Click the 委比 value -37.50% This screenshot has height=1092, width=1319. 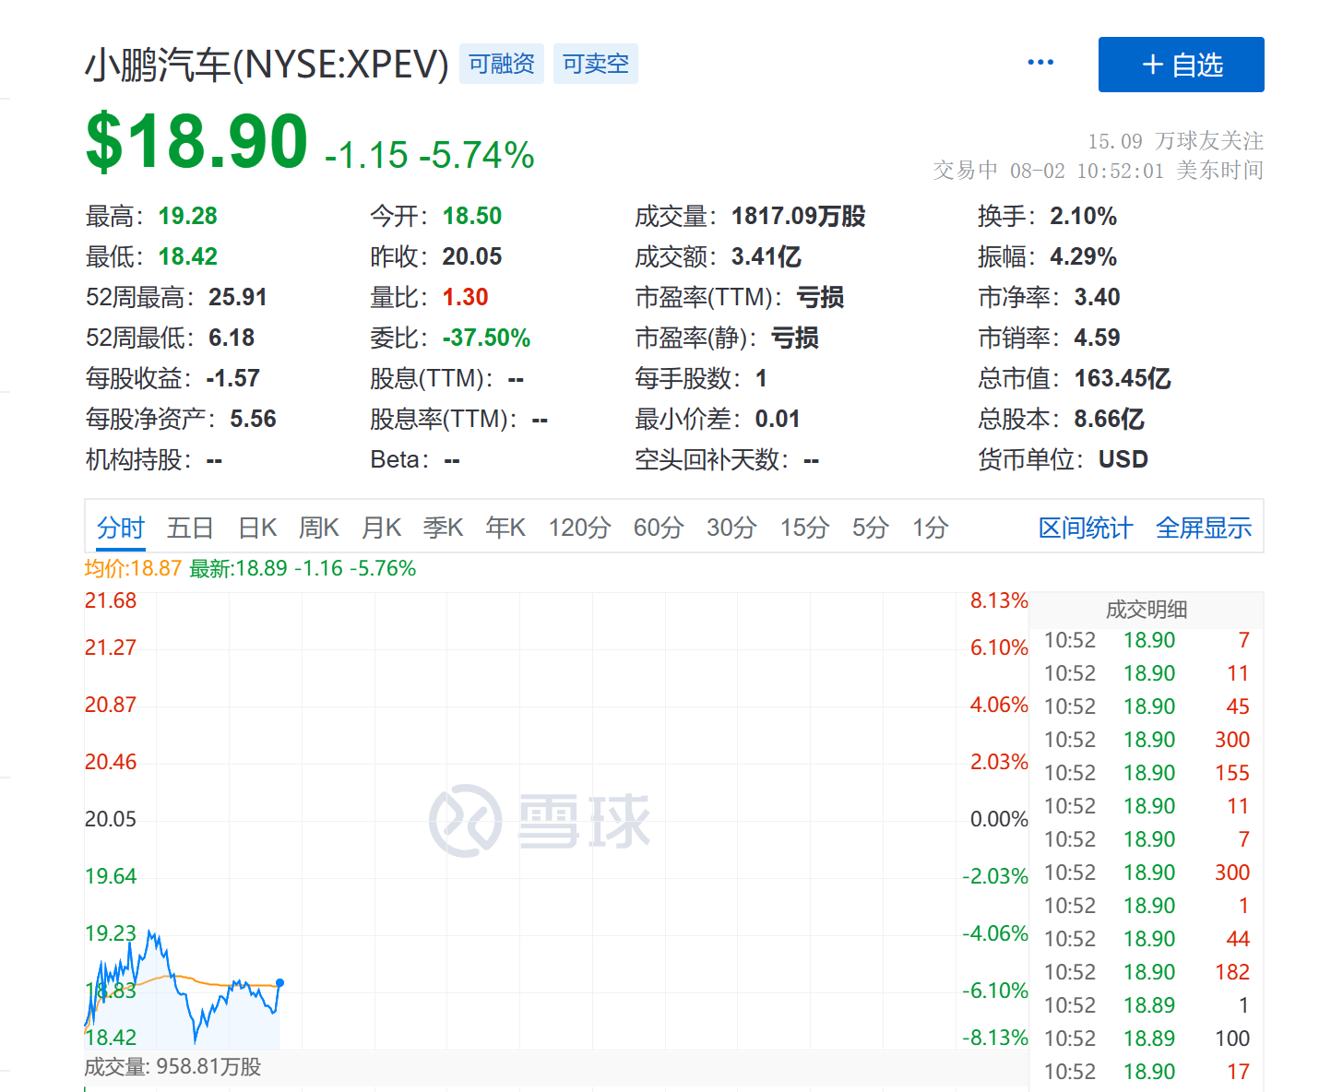pyautogui.click(x=487, y=338)
